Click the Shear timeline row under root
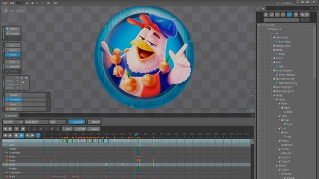The width and height of the screenshot is (319, 179). (127, 161)
